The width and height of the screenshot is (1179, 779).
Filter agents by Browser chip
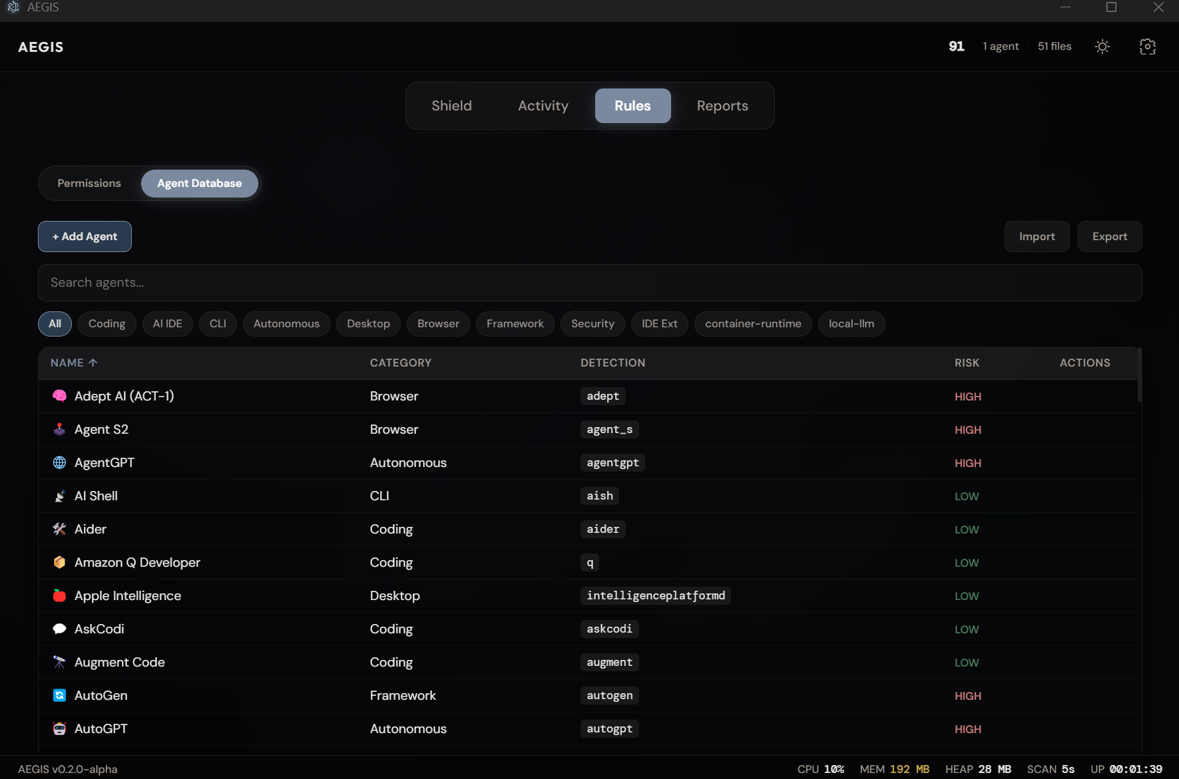pos(438,324)
